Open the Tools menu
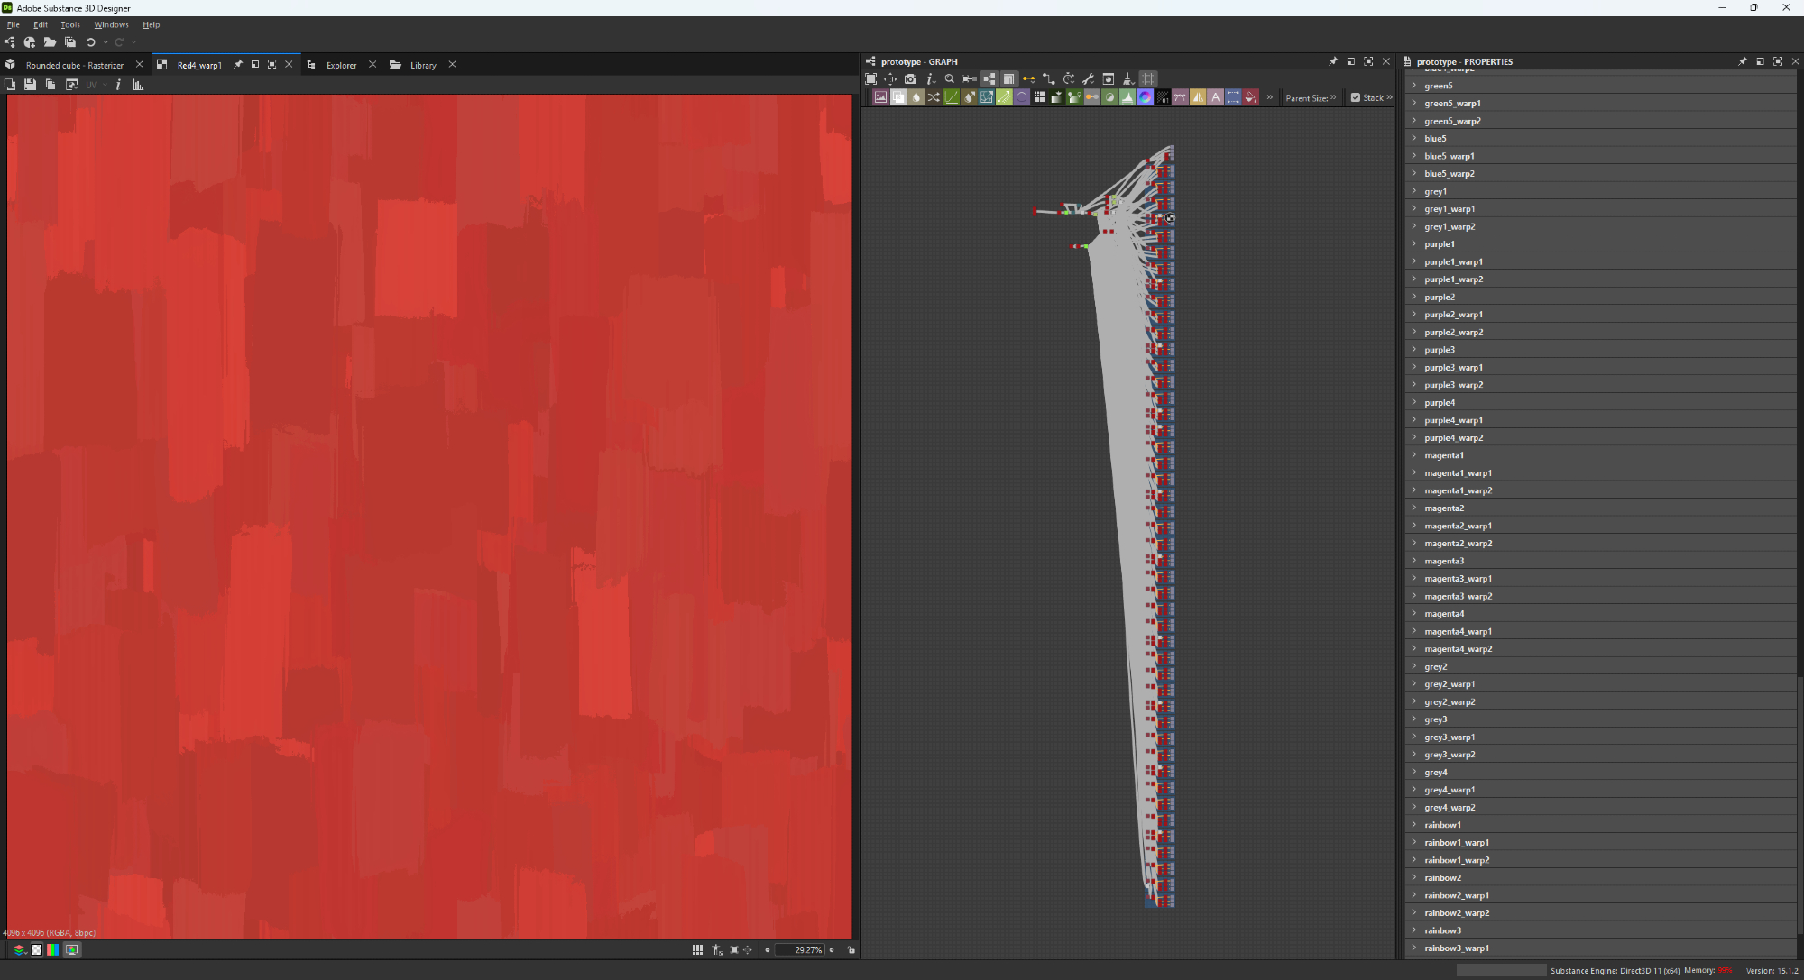Viewport: 1804px width, 980px height. [70, 25]
